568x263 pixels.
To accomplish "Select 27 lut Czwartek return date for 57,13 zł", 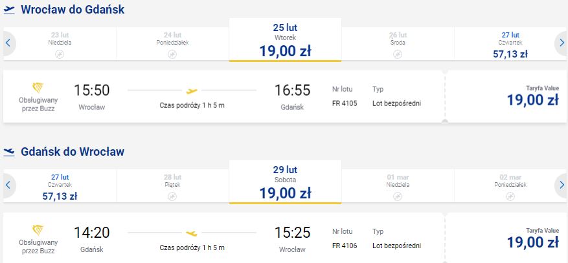I will [60, 187].
